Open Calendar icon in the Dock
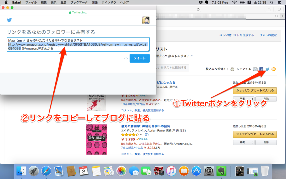The image size is (286, 179). pos(84,171)
